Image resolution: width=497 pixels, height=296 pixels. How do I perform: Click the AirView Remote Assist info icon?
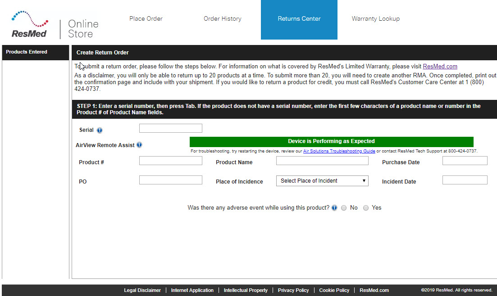coord(139,145)
